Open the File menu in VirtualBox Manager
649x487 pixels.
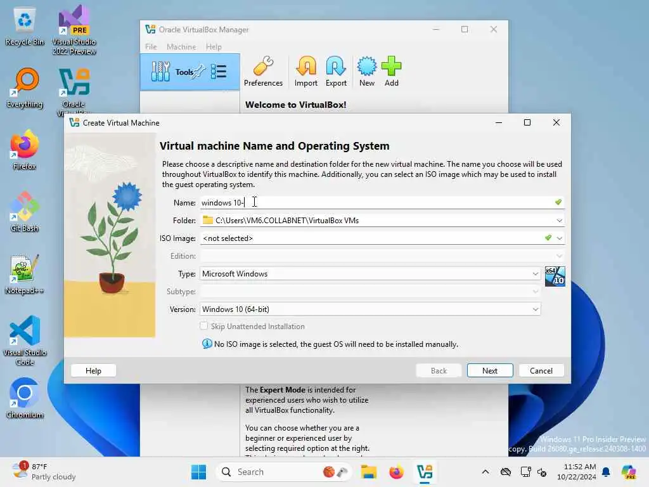[151, 47]
